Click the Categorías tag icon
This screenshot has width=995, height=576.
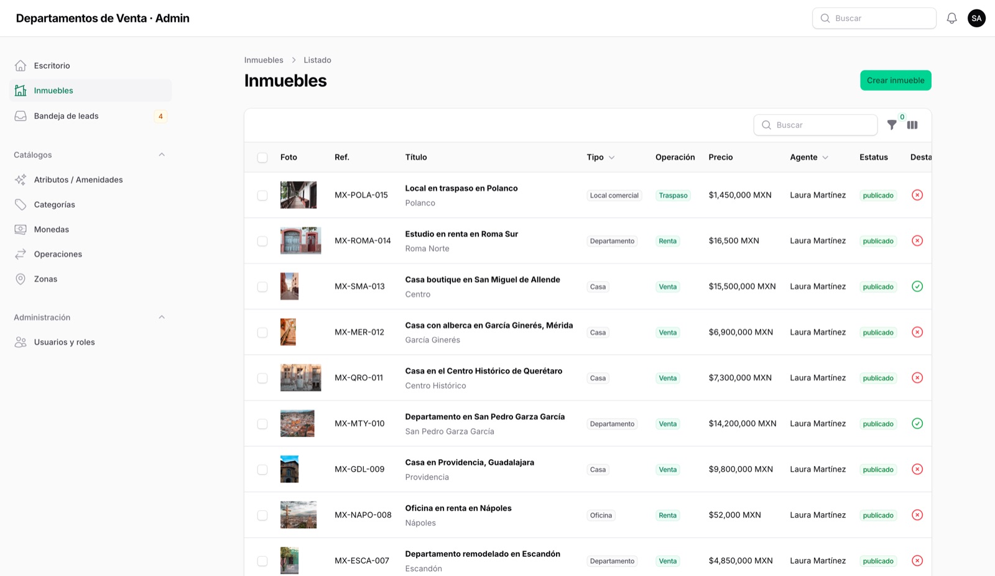[x=21, y=204]
